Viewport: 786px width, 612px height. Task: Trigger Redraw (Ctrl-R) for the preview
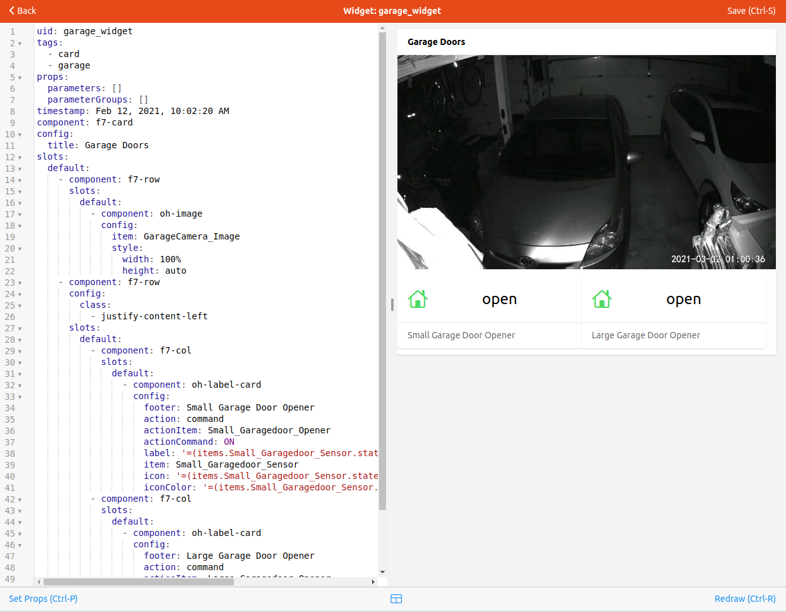[745, 598]
